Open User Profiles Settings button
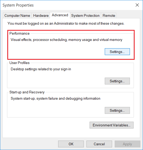143x150 pixels. [117, 81]
